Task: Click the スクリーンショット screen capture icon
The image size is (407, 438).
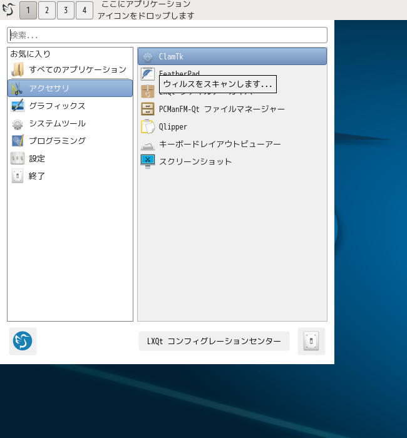Action: point(148,161)
